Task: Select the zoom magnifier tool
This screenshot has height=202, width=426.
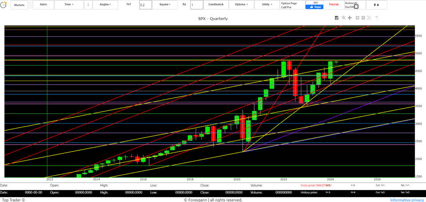Action: click(343, 18)
